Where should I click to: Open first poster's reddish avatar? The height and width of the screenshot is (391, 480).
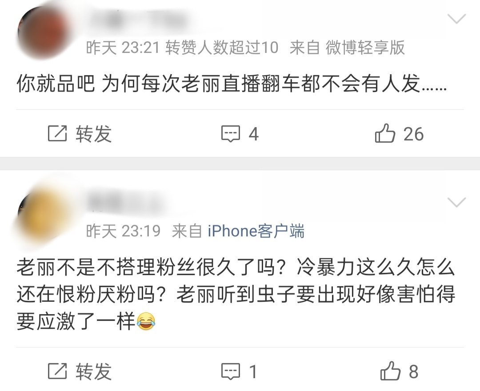pyautogui.click(x=43, y=32)
